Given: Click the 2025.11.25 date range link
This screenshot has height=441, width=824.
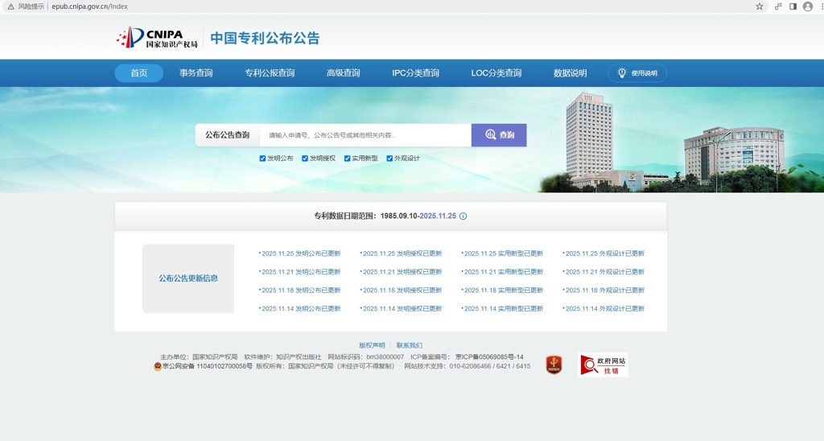Looking at the screenshot, I should coord(438,216).
